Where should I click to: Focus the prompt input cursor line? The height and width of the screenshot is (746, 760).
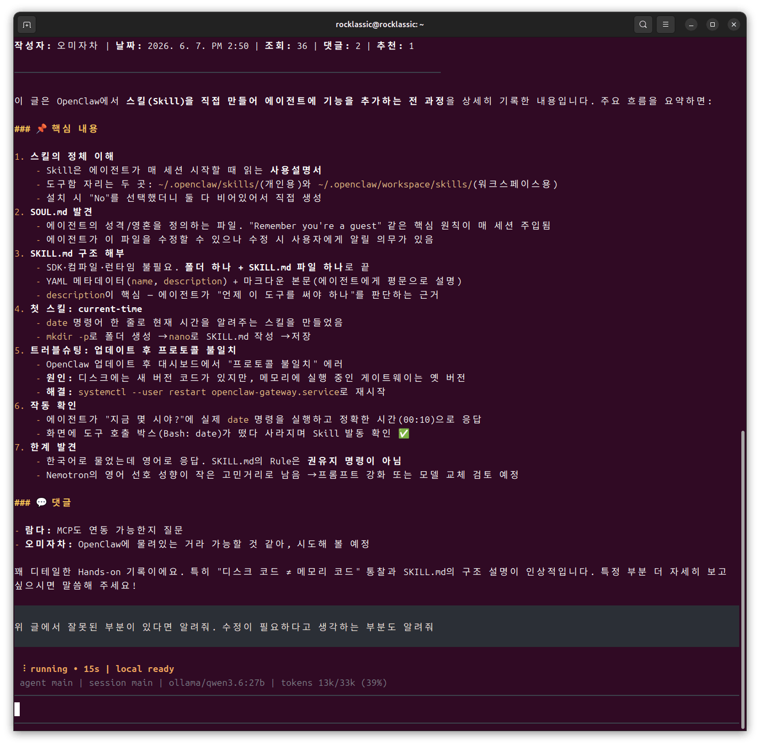click(376, 709)
